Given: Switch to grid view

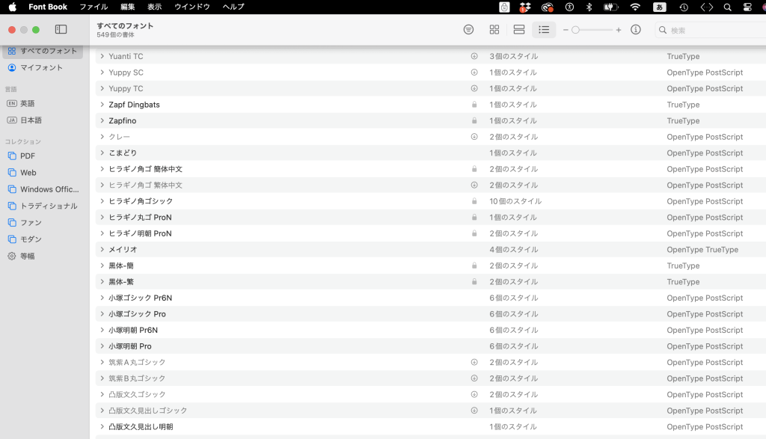Looking at the screenshot, I should [x=494, y=30].
